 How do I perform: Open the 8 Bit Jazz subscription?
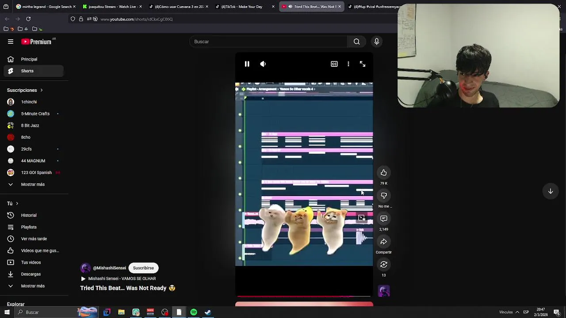tap(34, 125)
